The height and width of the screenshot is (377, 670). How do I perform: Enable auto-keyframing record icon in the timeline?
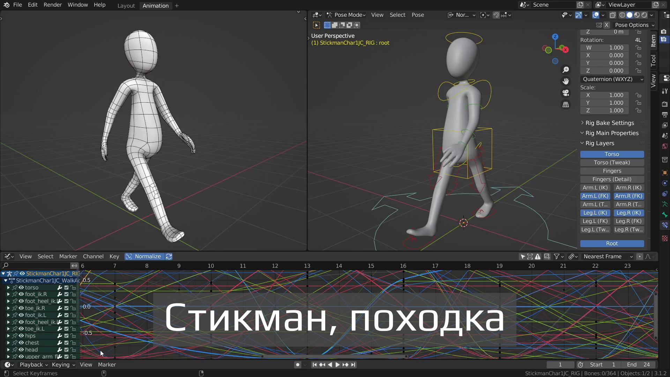coord(297,364)
